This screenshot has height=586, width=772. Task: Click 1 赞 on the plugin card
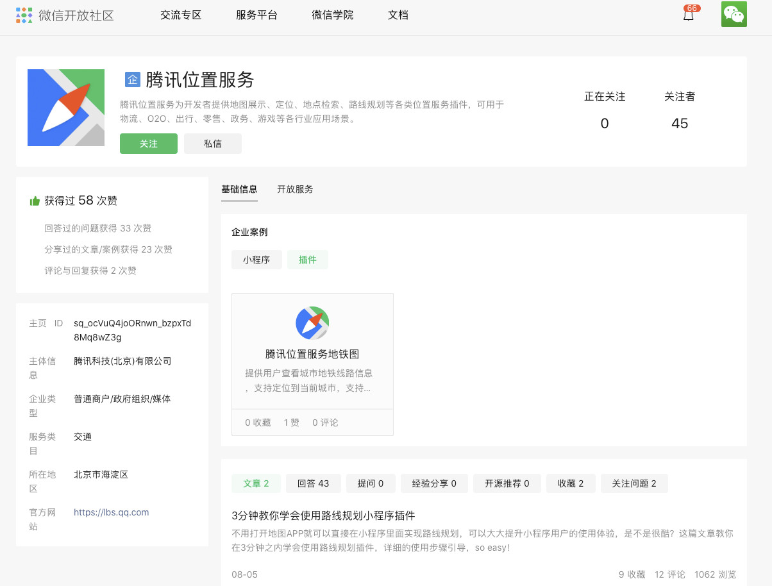[292, 423]
